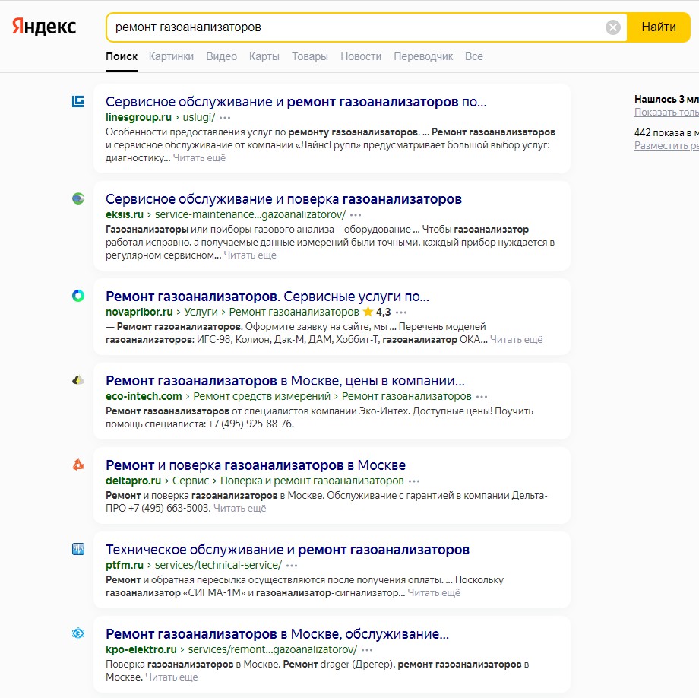Image resolution: width=699 pixels, height=698 pixels.
Task: Go to the Новости tab
Action: pos(361,56)
